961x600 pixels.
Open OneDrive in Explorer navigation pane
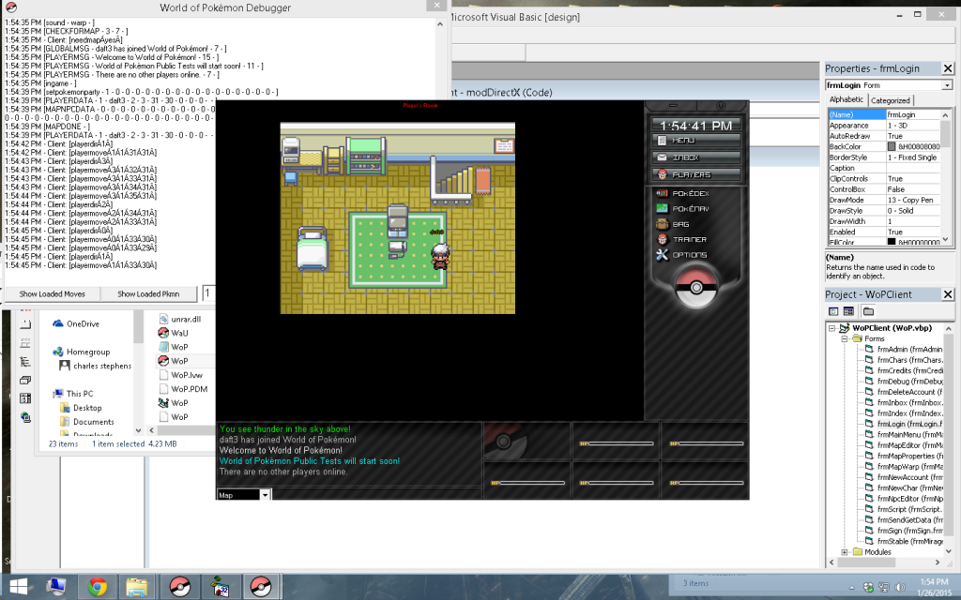[76, 323]
